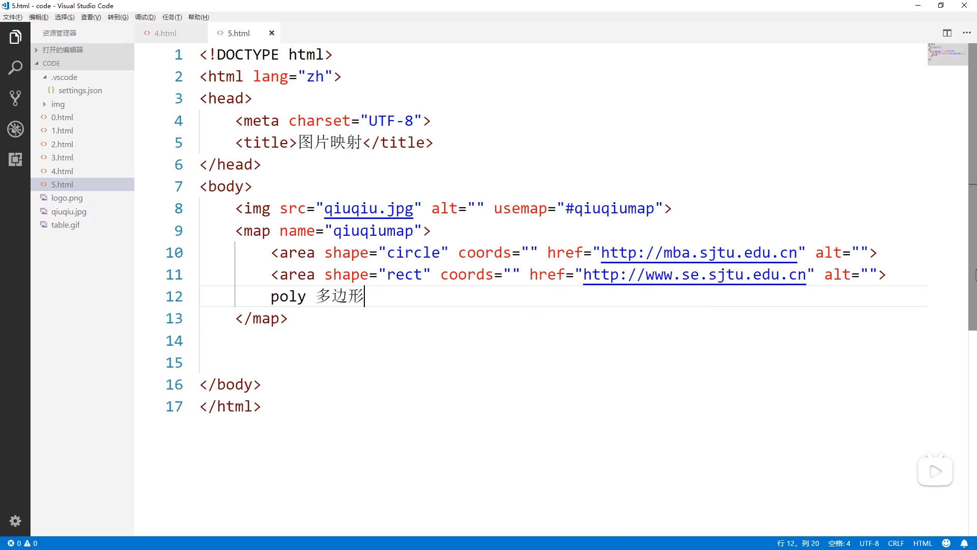Click the HTML language mode button

[923, 543]
